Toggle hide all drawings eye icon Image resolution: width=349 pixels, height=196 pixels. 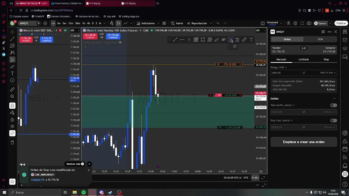point(12,126)
